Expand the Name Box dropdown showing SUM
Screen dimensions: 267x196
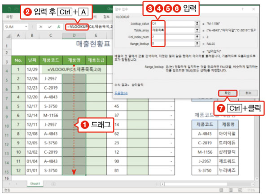pyautogui.click(x=26, y=27)
